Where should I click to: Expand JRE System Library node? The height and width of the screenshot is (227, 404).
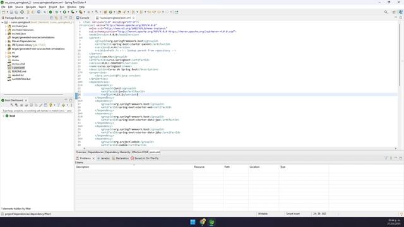6,45
